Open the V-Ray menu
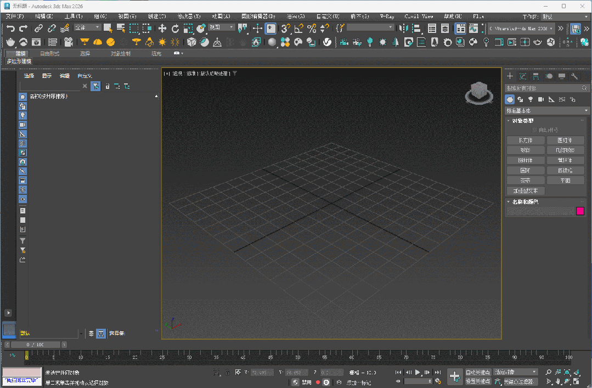This screenshot has width=592, height=388. pyautogui.click(x=386, y=16)
